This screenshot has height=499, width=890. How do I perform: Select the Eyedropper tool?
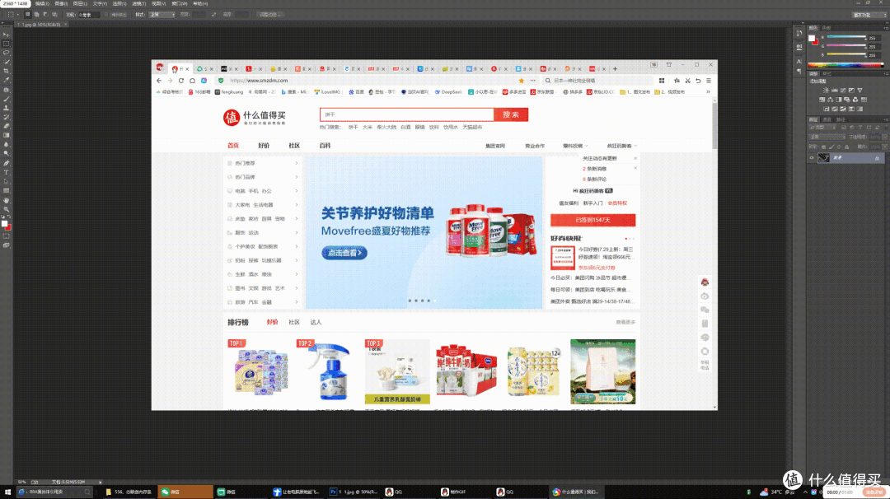[x=7, y=80]
